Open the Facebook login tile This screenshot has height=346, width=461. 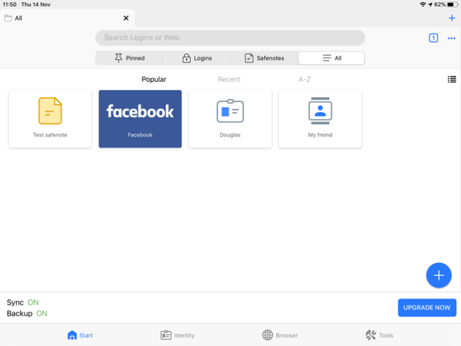140,119
